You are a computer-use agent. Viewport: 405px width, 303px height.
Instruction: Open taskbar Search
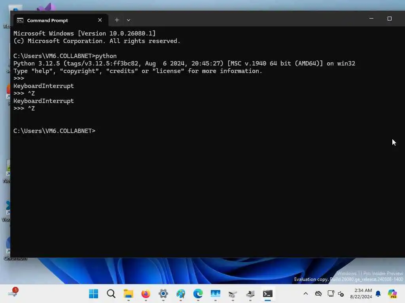pos(111,294)
